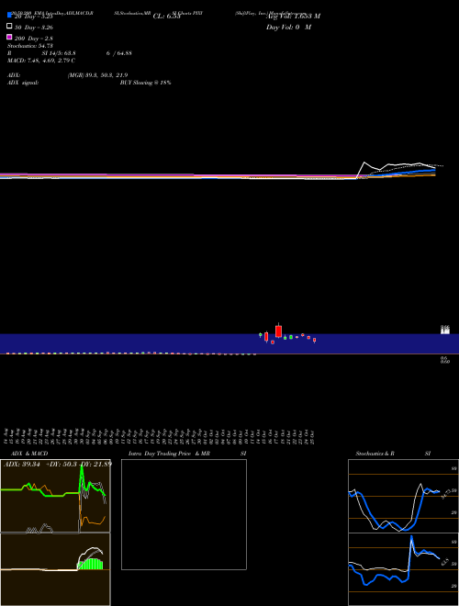Click the green ADX line chart panel
This screenshot has width=459, height=606.
click(55, 496)
